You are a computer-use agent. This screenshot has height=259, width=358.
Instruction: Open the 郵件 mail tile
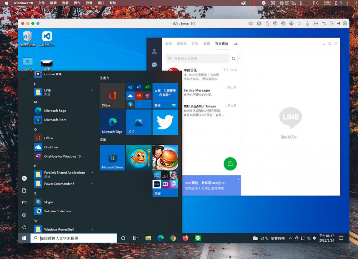click(x=165, y=96)
